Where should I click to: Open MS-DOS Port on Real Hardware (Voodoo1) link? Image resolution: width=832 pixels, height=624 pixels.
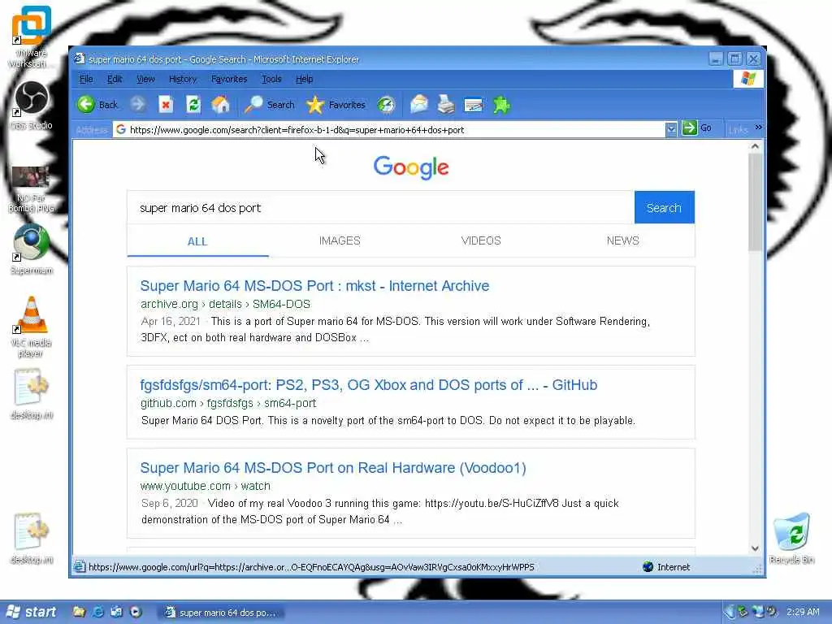click(x=333, y=468)
